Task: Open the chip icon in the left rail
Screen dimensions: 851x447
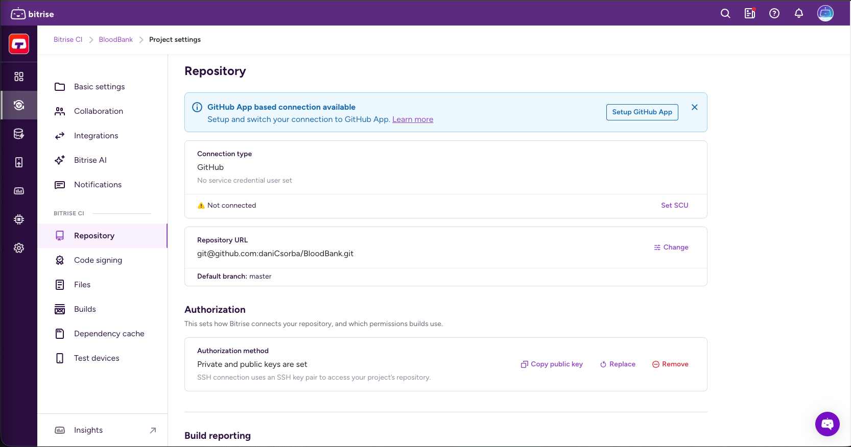Action: click(x=19, y=219)
